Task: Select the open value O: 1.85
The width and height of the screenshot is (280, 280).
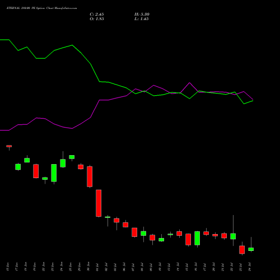Action: [97, 19]
